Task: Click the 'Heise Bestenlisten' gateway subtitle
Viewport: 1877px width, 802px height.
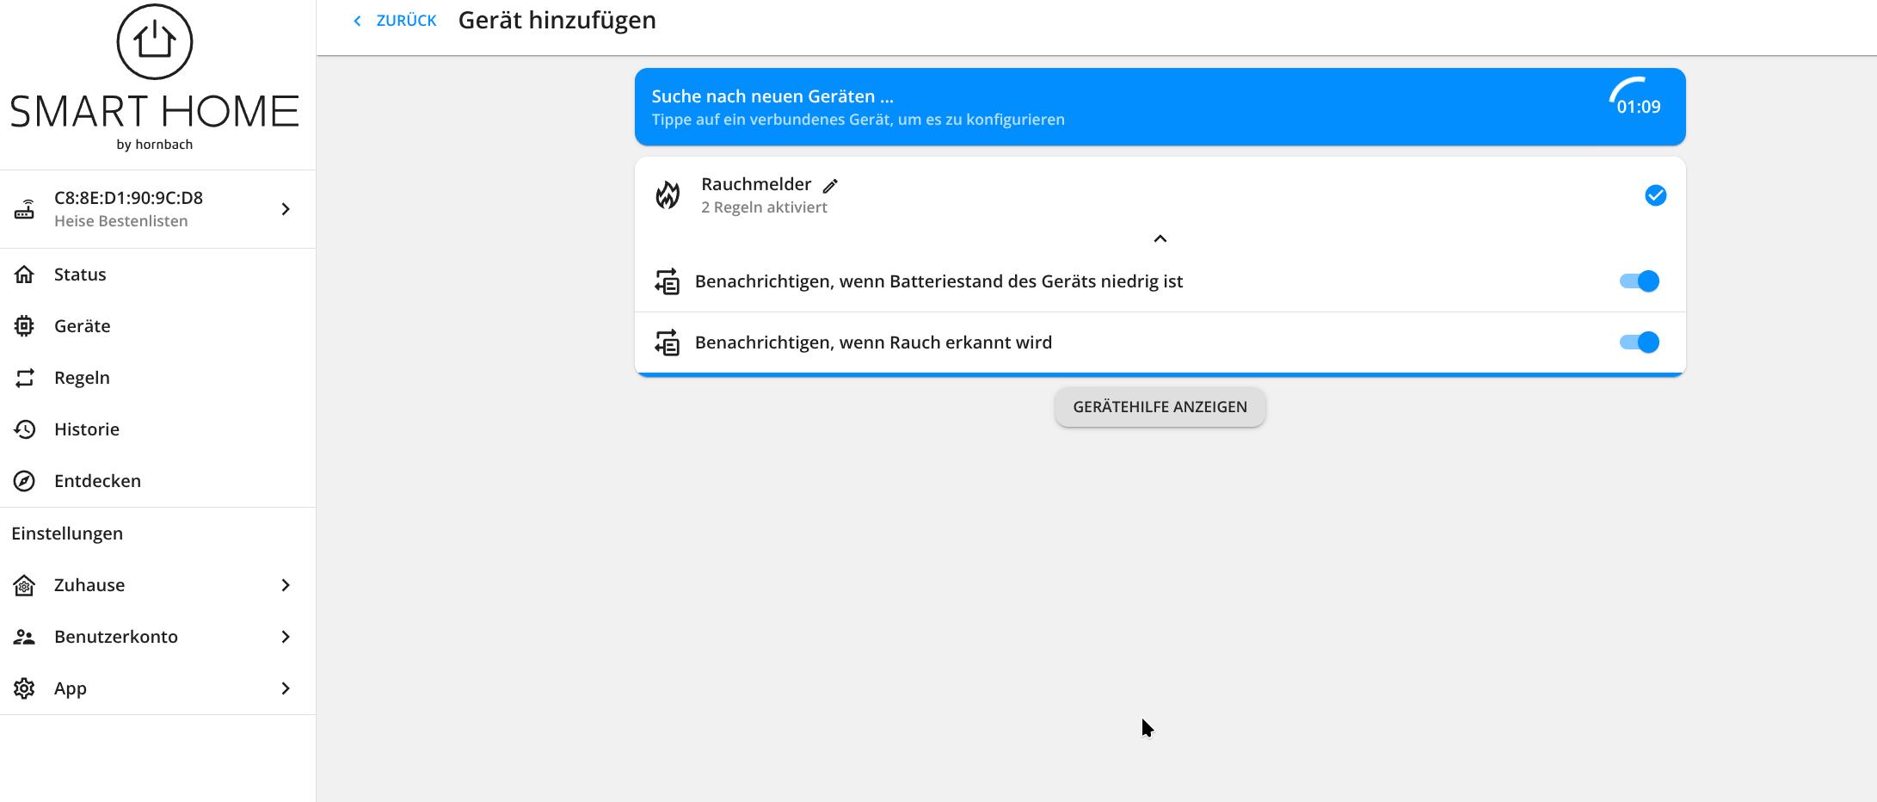Action: click(120, 221)
